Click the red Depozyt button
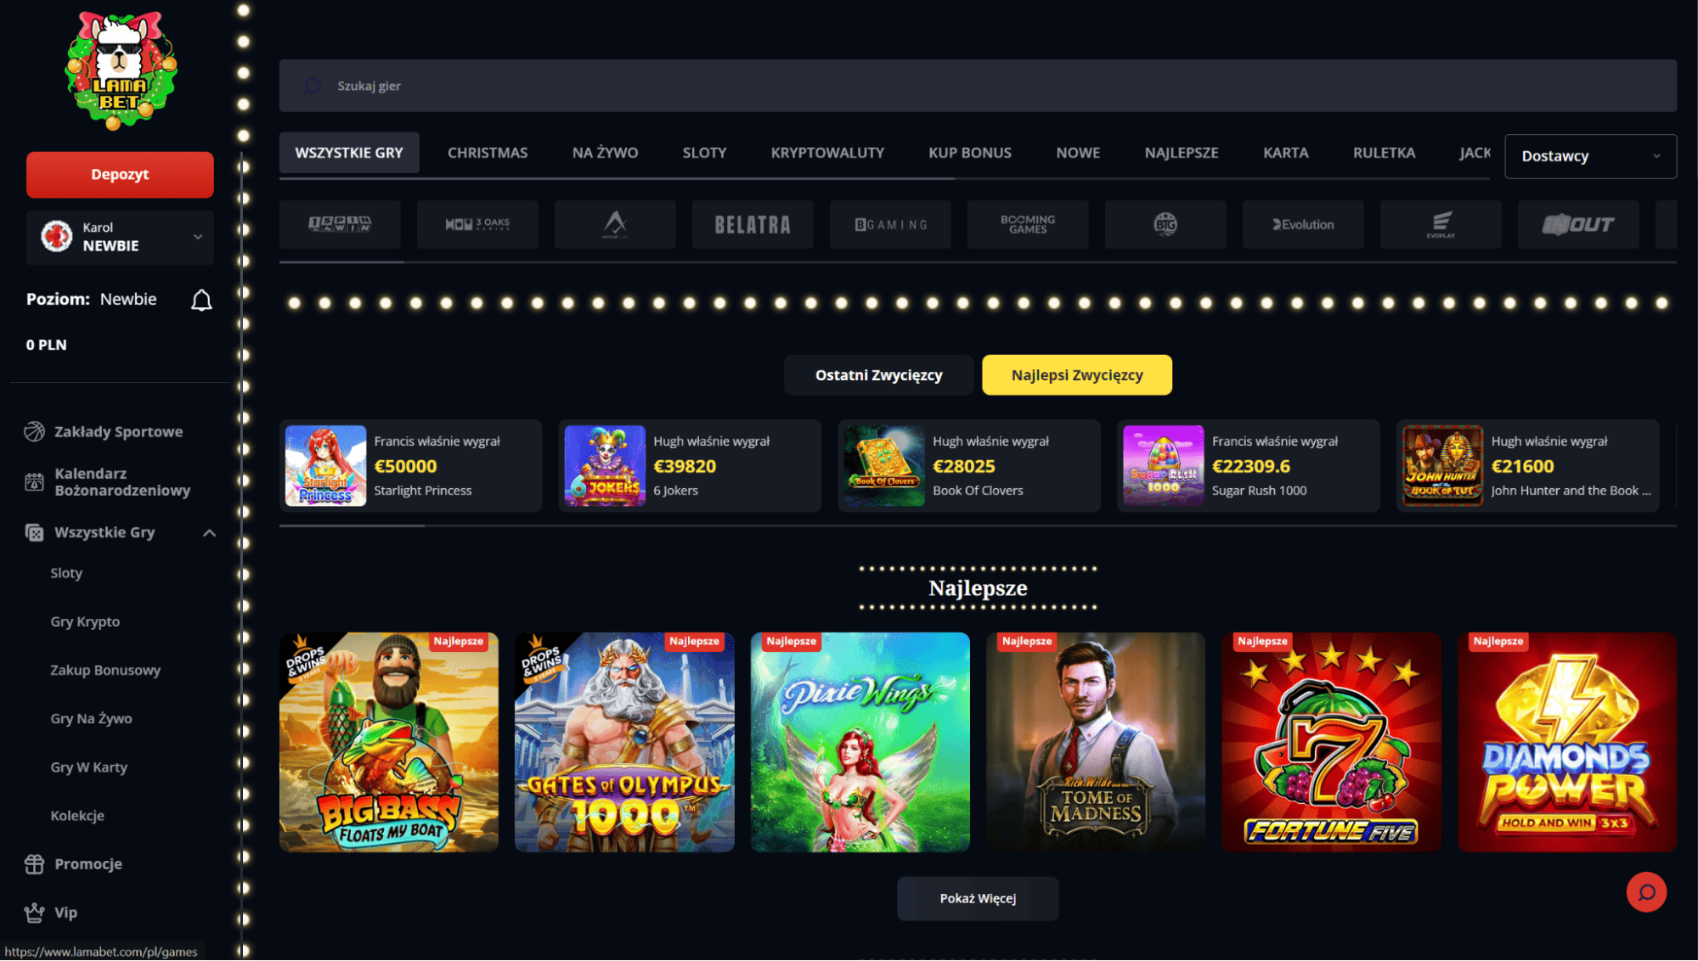The height and width of the screenshot is (961, 1698). coord(120,175)
